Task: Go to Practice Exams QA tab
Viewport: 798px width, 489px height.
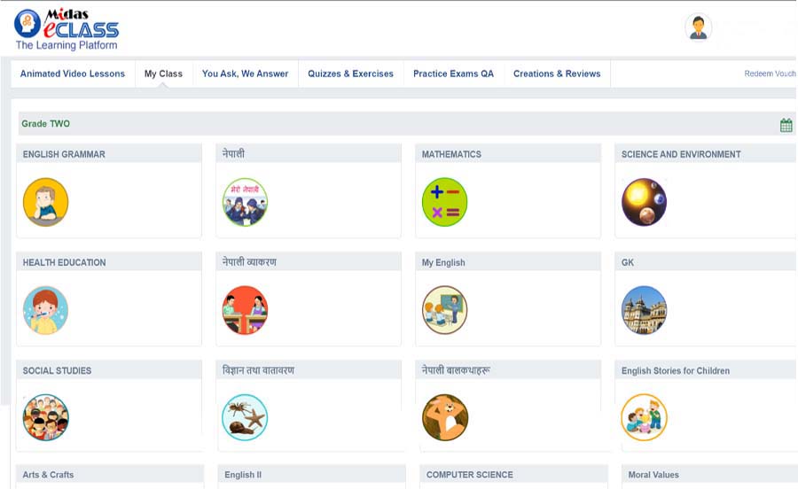Action: 453,74
